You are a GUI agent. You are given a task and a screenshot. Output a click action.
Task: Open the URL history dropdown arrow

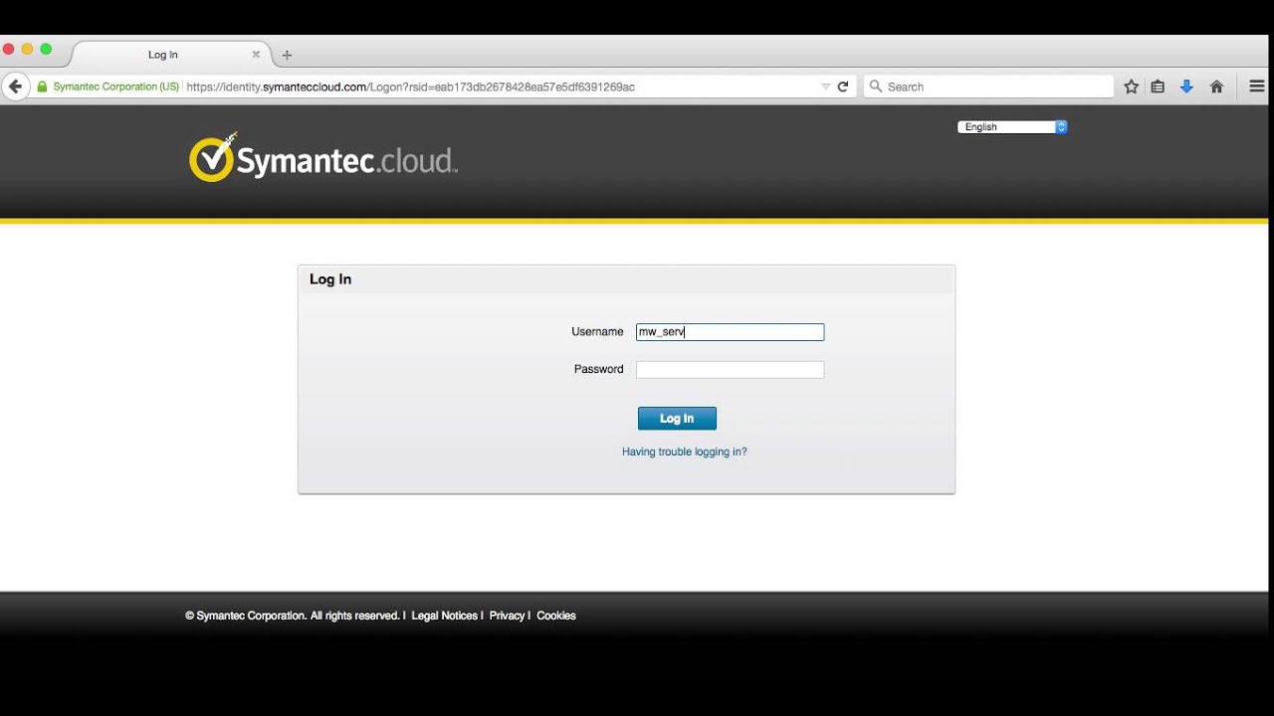point(825,87)
